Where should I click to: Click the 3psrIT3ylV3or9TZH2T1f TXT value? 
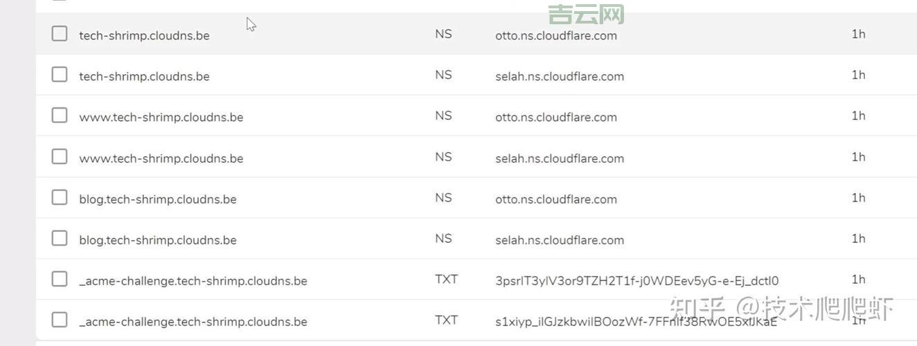pyautogui.click(x=636, y=281)
